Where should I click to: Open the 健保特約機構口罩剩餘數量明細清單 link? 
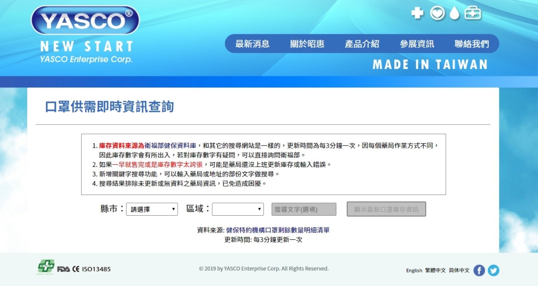pyautogui.click(x=278, y=230)
